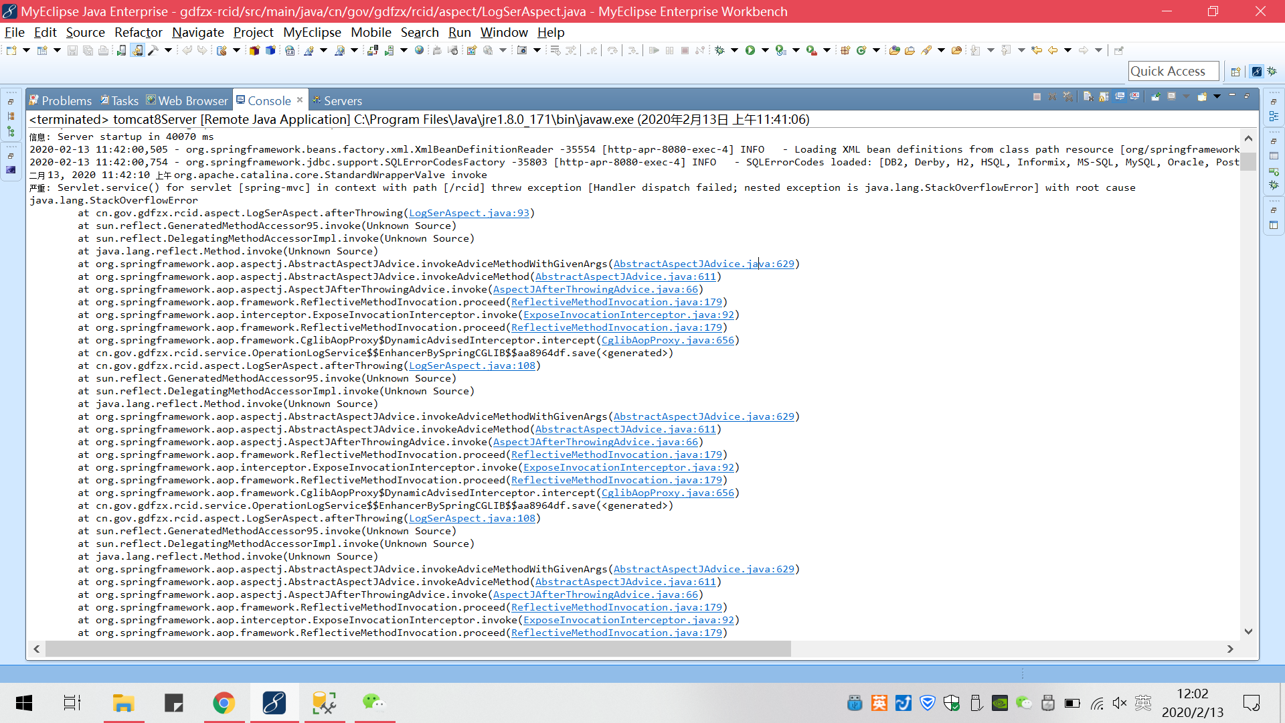Image resolution: width=1285 pixels, height=723 pixels.
Task: Open WeChat from the taskbar
Action: 374,703
